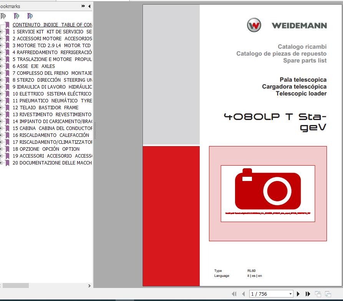Select bookmark 10 ELETTRICO SISTEMA ELÉCTRICO

[x=52, y=94]
